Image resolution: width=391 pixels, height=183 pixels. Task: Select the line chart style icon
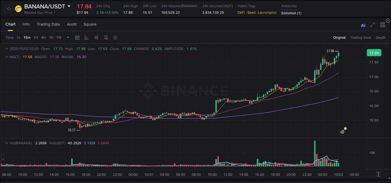point(87,37)
